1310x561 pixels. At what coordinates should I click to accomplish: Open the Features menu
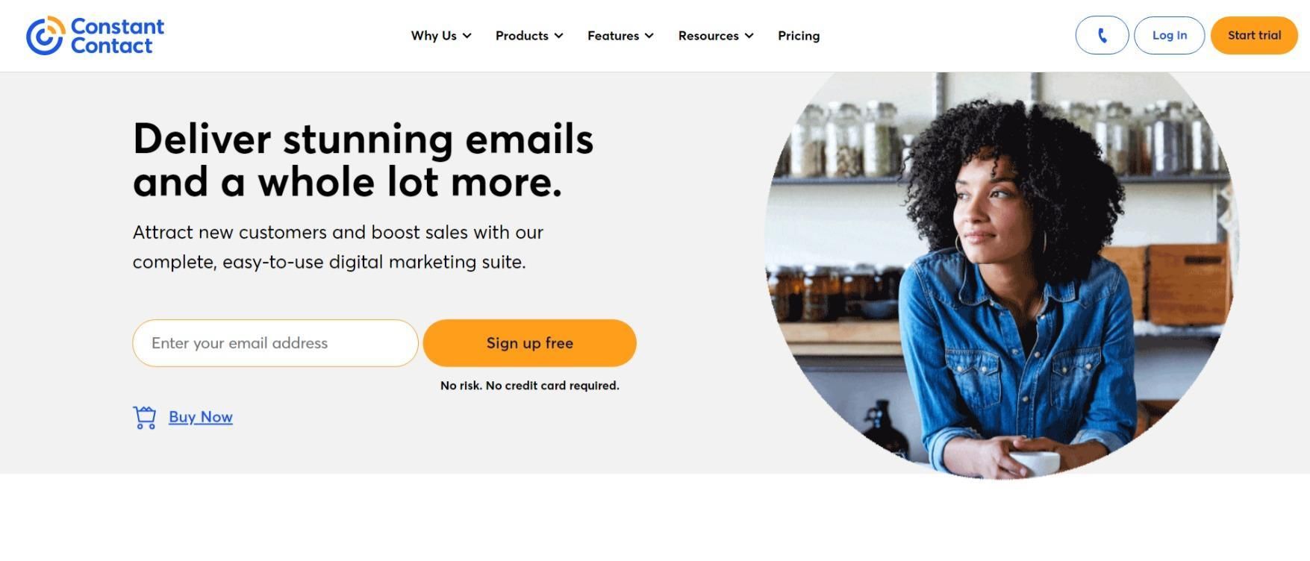(x=620, y=36)
